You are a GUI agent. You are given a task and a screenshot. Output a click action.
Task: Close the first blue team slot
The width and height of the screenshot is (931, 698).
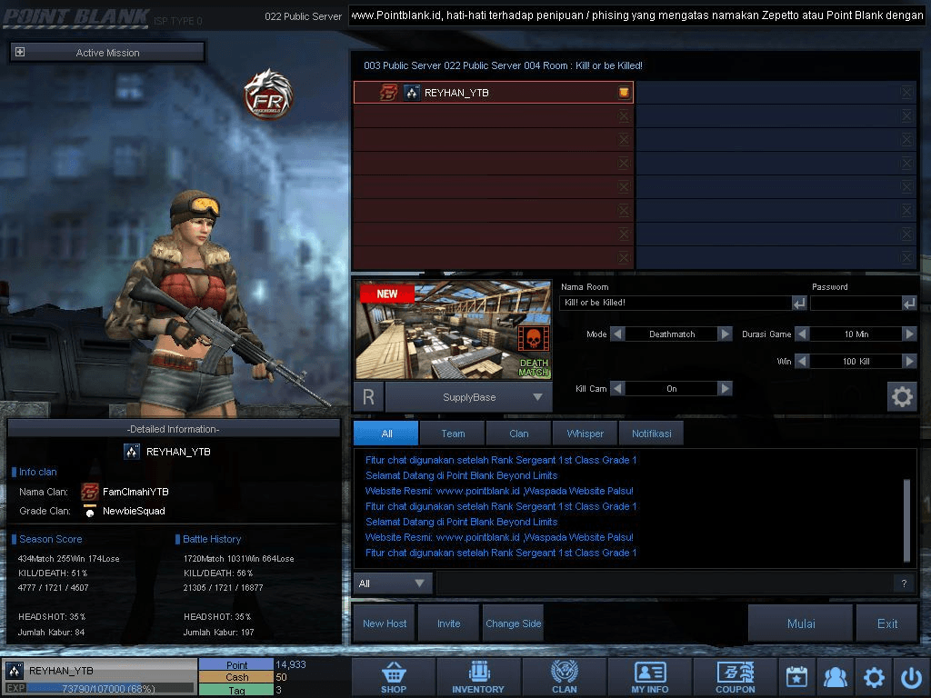906,92
